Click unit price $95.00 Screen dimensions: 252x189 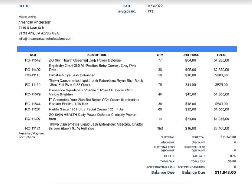tap(191, 70)
